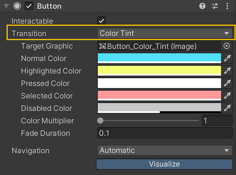Disable the Button component checkbox
This screenshot has height=175, width=236.
[29, 6]
